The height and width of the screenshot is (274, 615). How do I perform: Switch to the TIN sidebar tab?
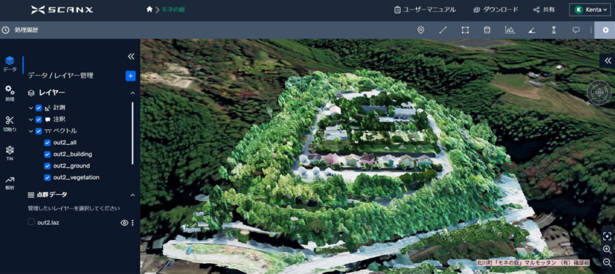tap(10, 152)
